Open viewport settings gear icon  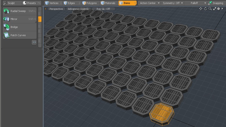218,9
